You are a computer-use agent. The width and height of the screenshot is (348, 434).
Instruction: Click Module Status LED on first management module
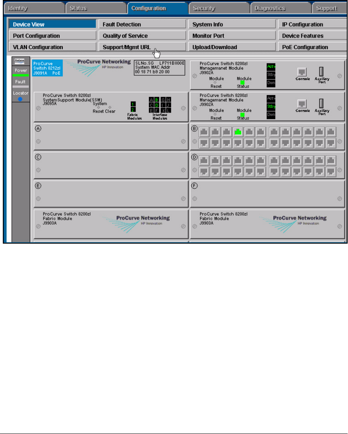coord(242,83)
